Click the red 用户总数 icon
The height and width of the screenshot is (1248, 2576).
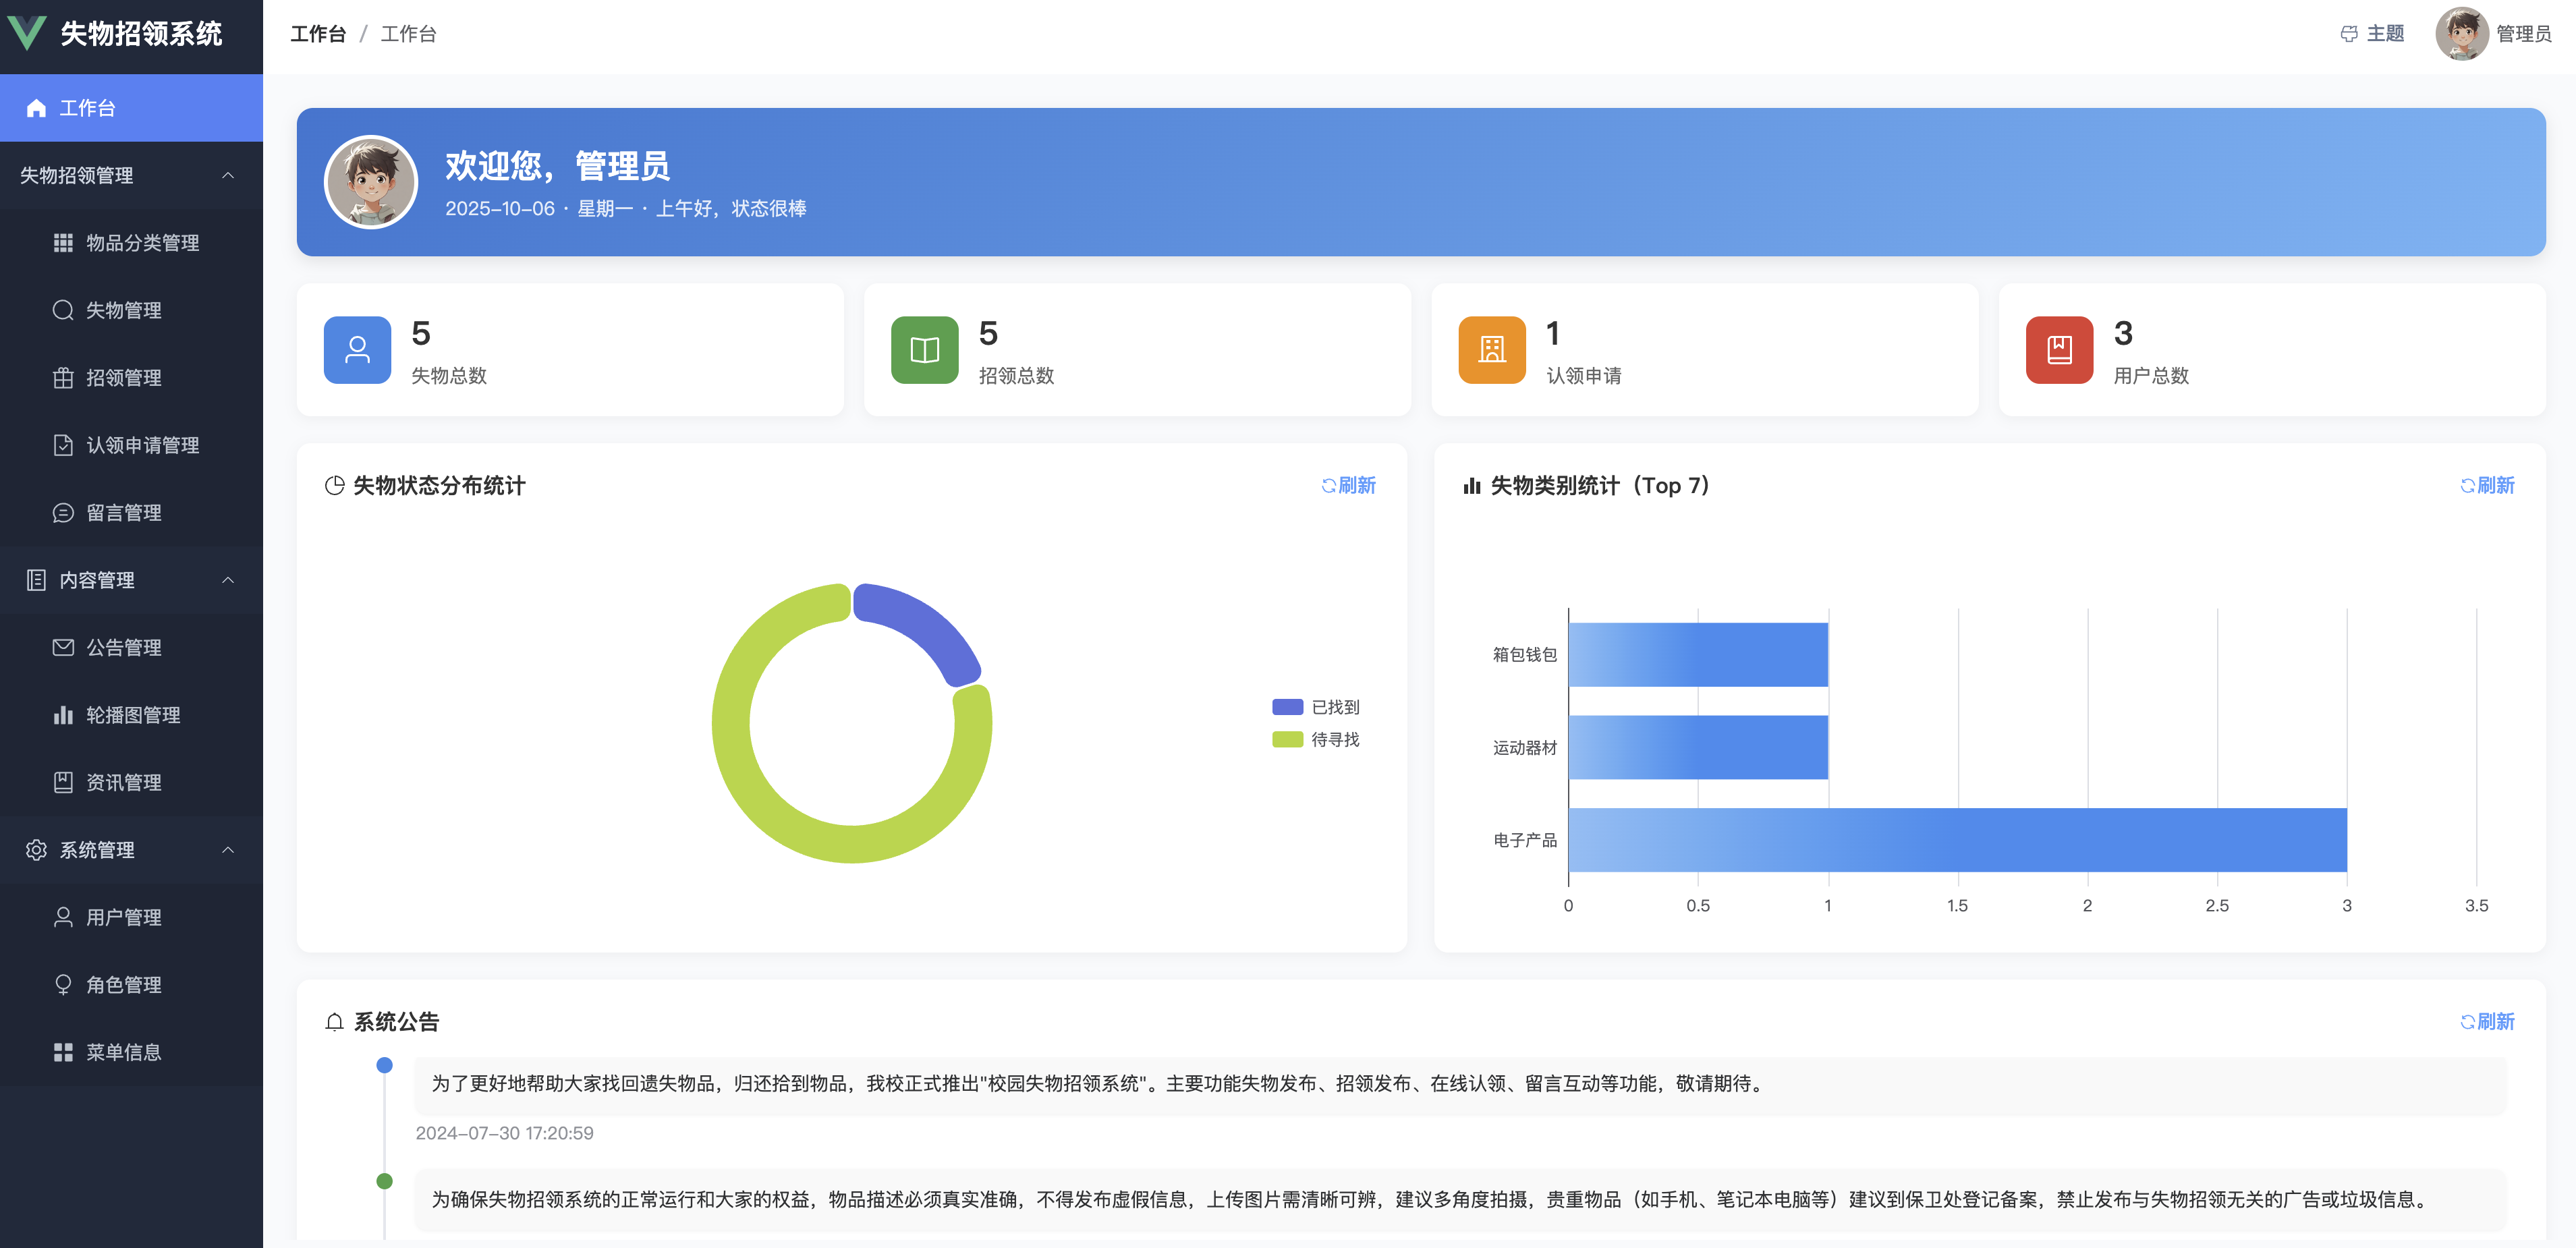click(2058, 350)
